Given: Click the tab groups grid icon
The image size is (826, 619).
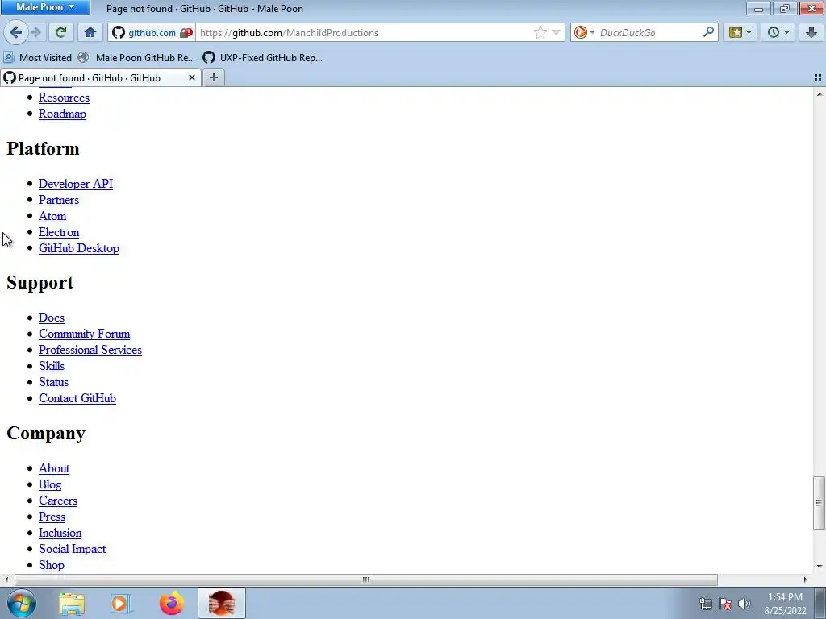Looking at the screenshot, I should coord(818,77).
